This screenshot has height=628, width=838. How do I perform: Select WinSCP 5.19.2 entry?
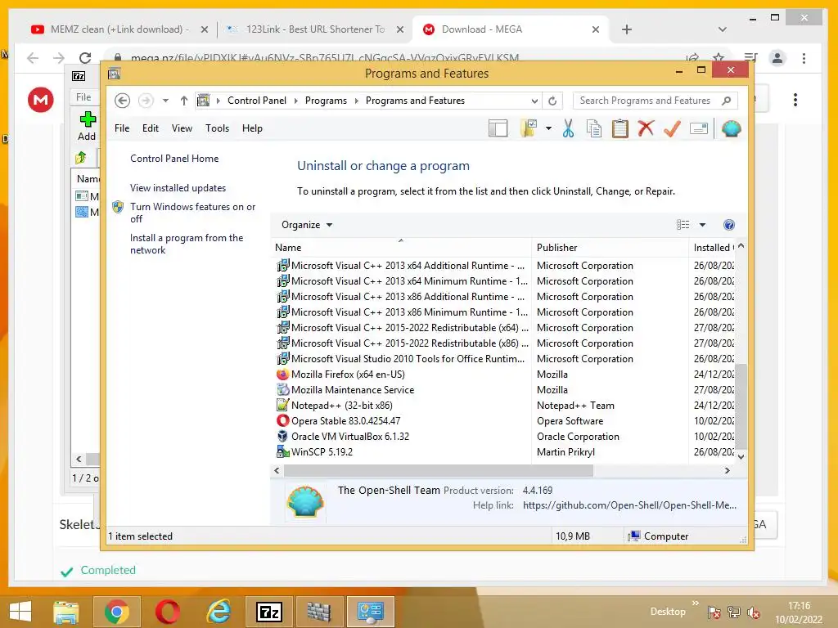pos(321,451)
